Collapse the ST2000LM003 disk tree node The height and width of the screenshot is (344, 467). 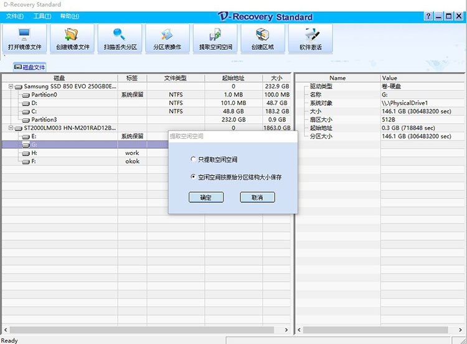pos(11,128)
